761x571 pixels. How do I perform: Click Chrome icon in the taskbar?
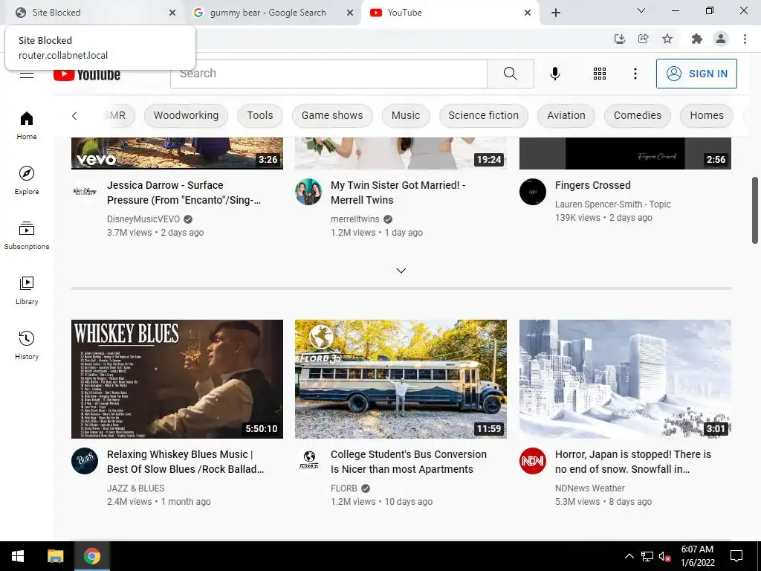[x=91, y=556]
